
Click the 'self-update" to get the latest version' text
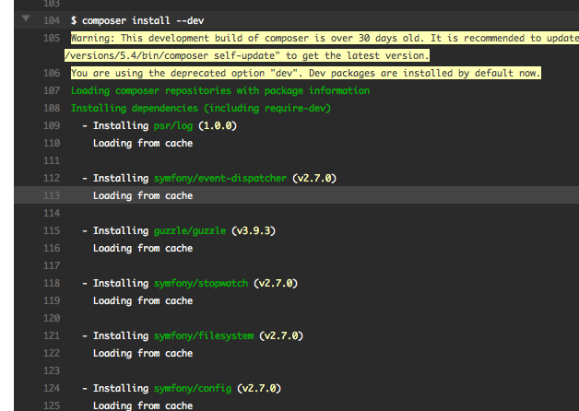point(321,55)
